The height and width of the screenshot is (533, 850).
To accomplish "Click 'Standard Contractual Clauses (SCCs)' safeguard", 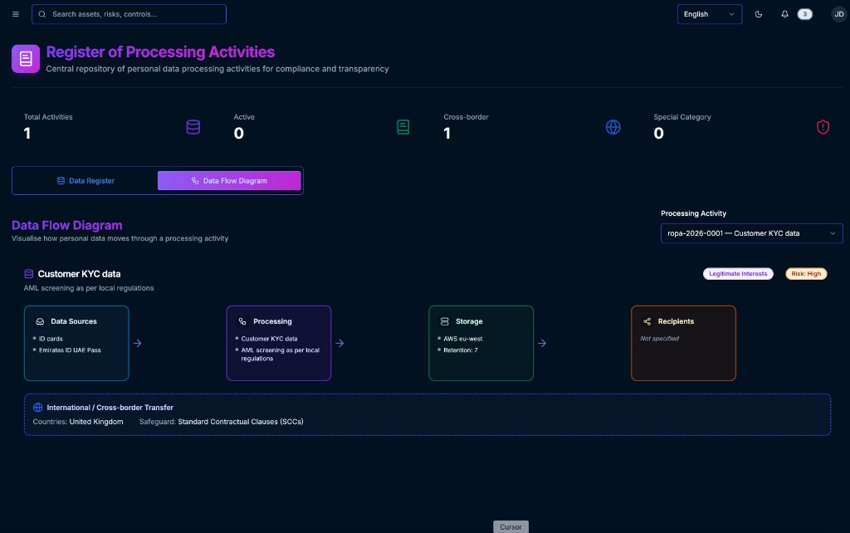I will coord(241,422).
